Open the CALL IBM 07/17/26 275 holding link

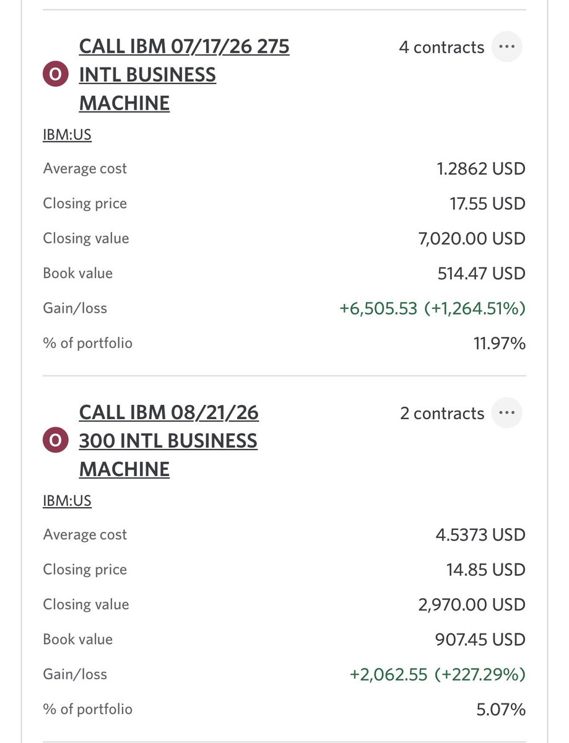pos(185,75)
